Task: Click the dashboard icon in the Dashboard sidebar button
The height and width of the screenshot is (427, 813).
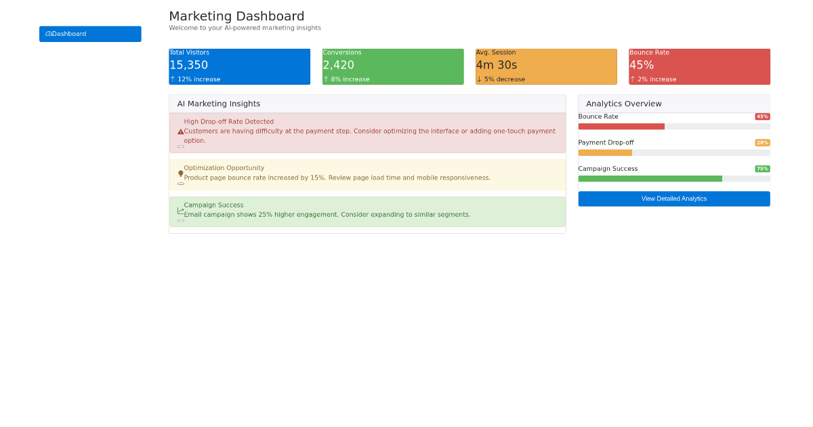Action: [49, 33]
